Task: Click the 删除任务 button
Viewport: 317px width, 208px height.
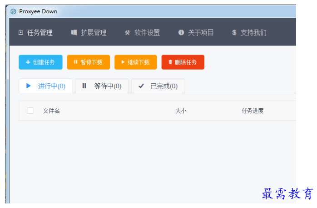Action: (183, 62)
